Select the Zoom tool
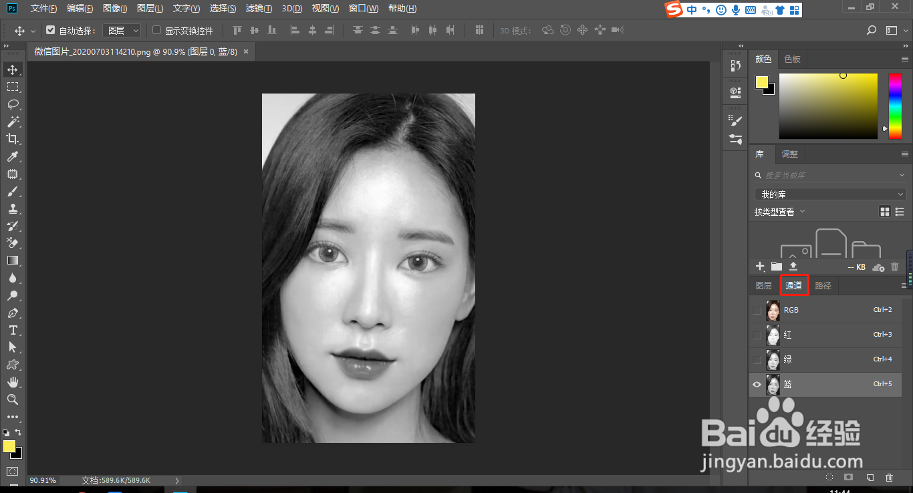This screenshot has width=913, height=493. click(13, 399)
